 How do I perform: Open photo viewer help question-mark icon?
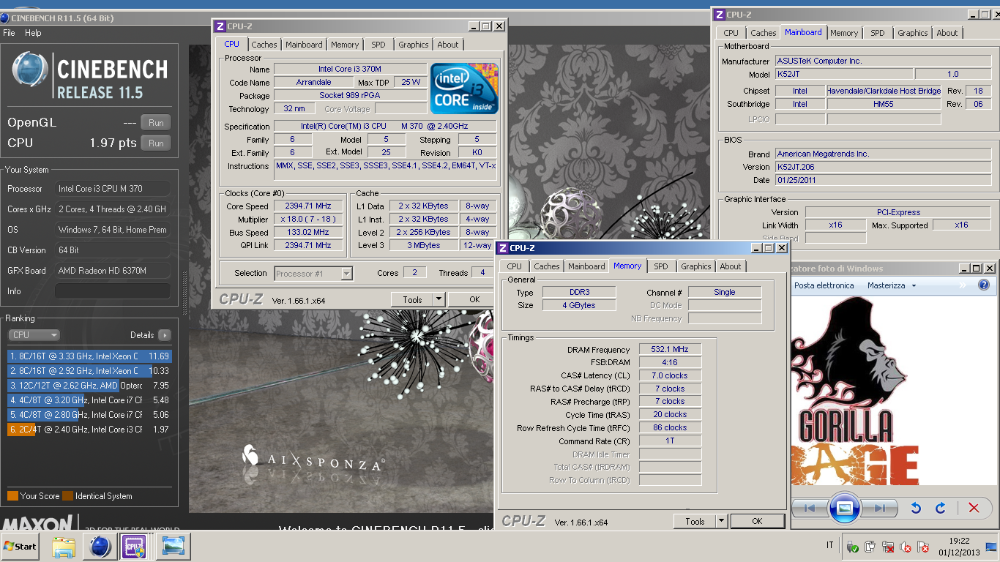click(x=984, y=285)
